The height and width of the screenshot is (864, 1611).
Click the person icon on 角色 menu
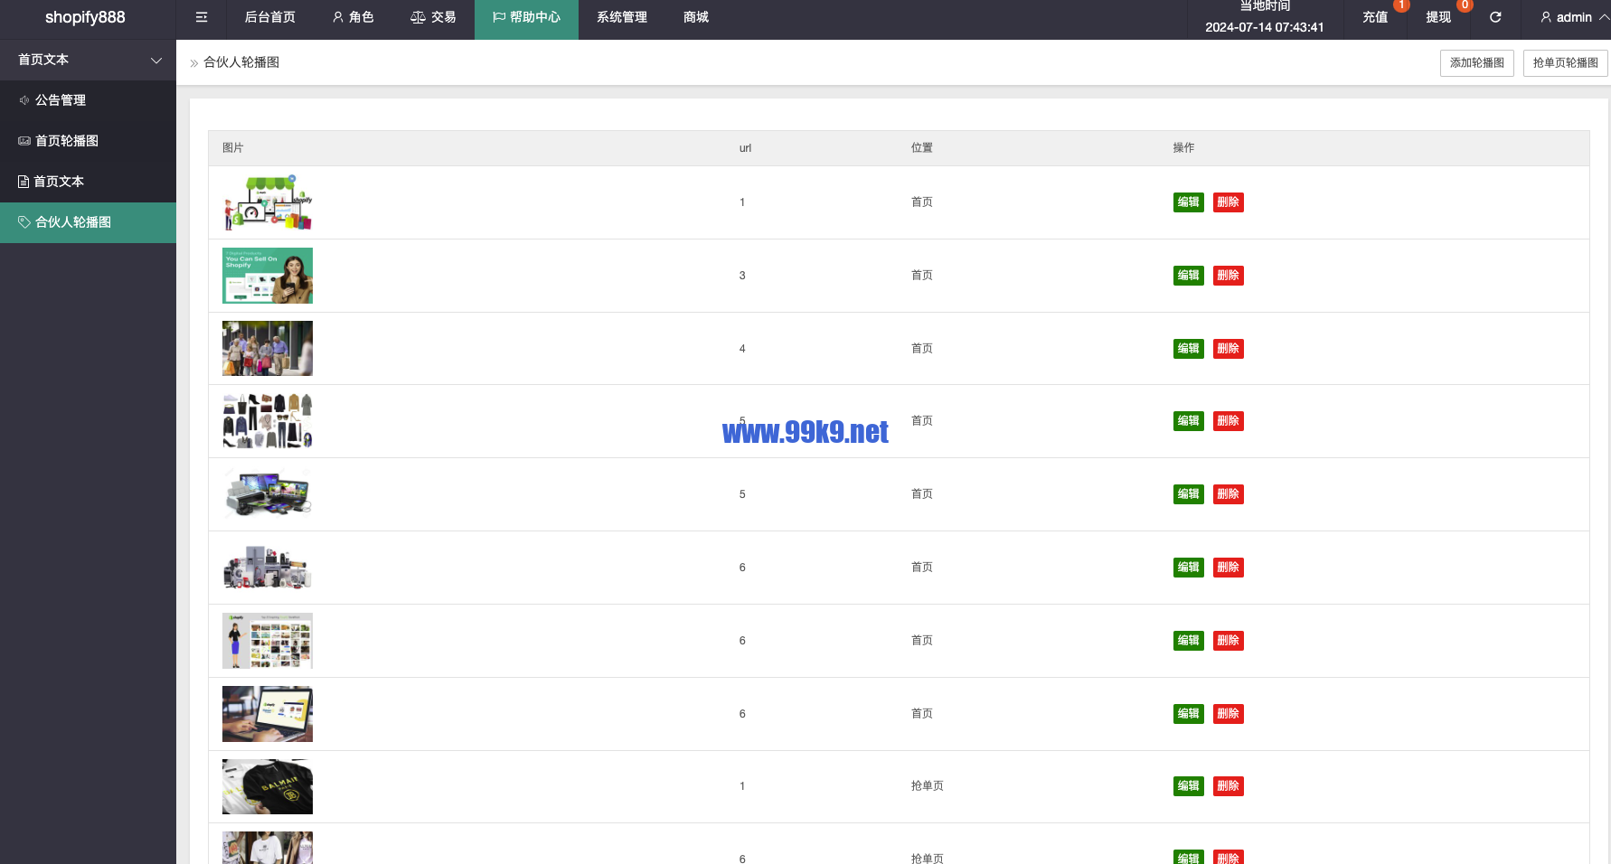pyautogui.click(x=338, y=17)
